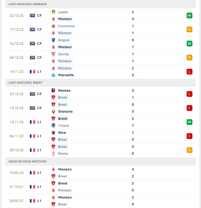
Task: Click the Osasuna club crest icon
Action: point(53,111)
